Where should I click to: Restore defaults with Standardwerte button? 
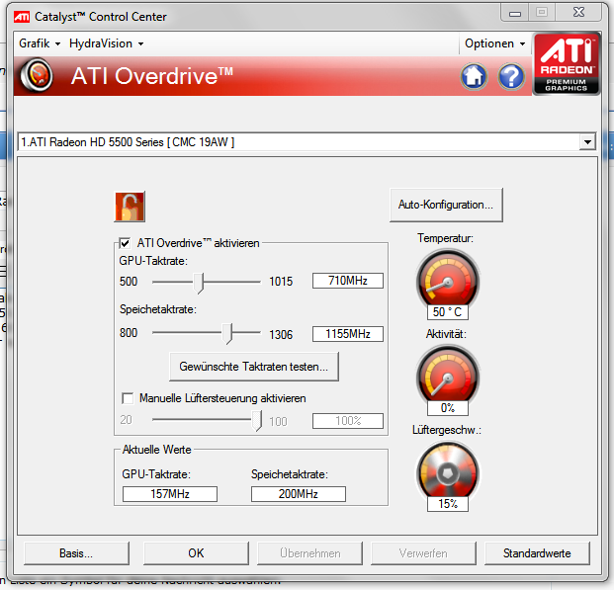coord(537,553)
